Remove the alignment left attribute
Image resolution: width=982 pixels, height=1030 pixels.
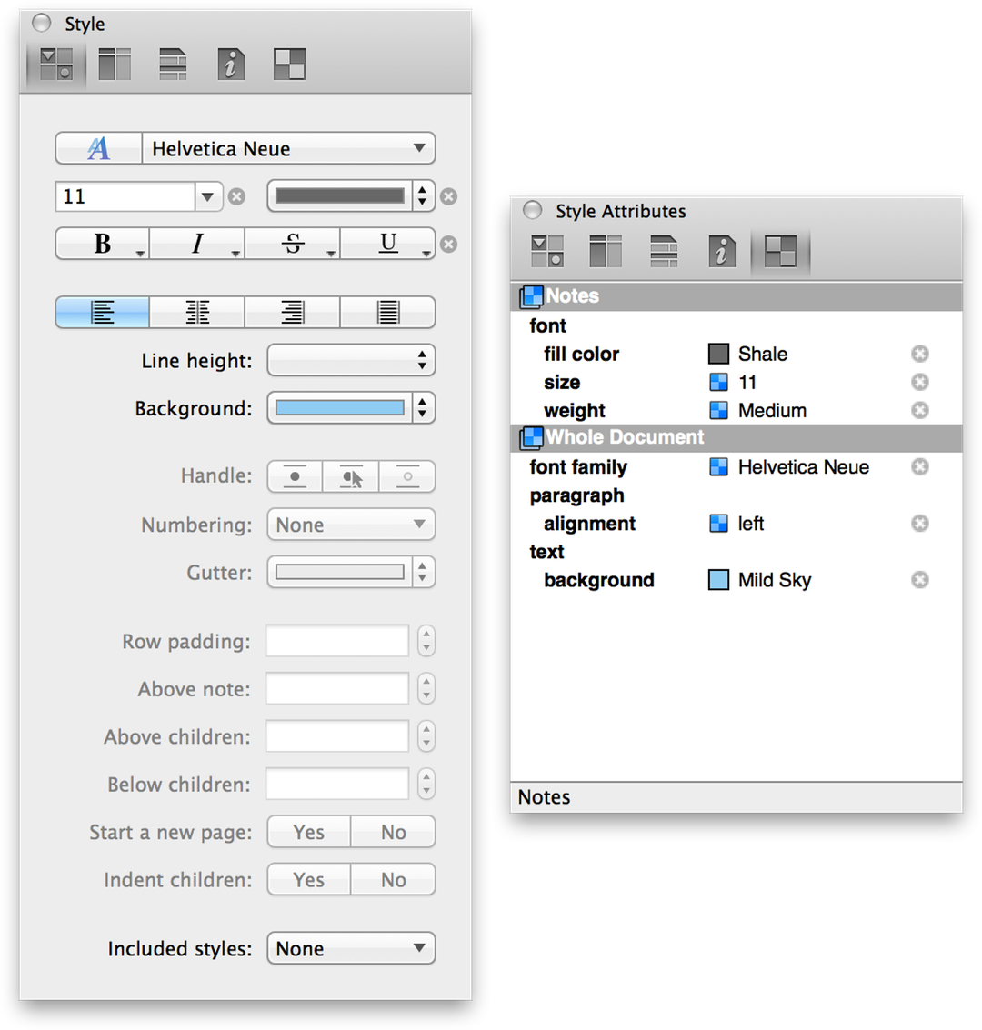[919, 524]
